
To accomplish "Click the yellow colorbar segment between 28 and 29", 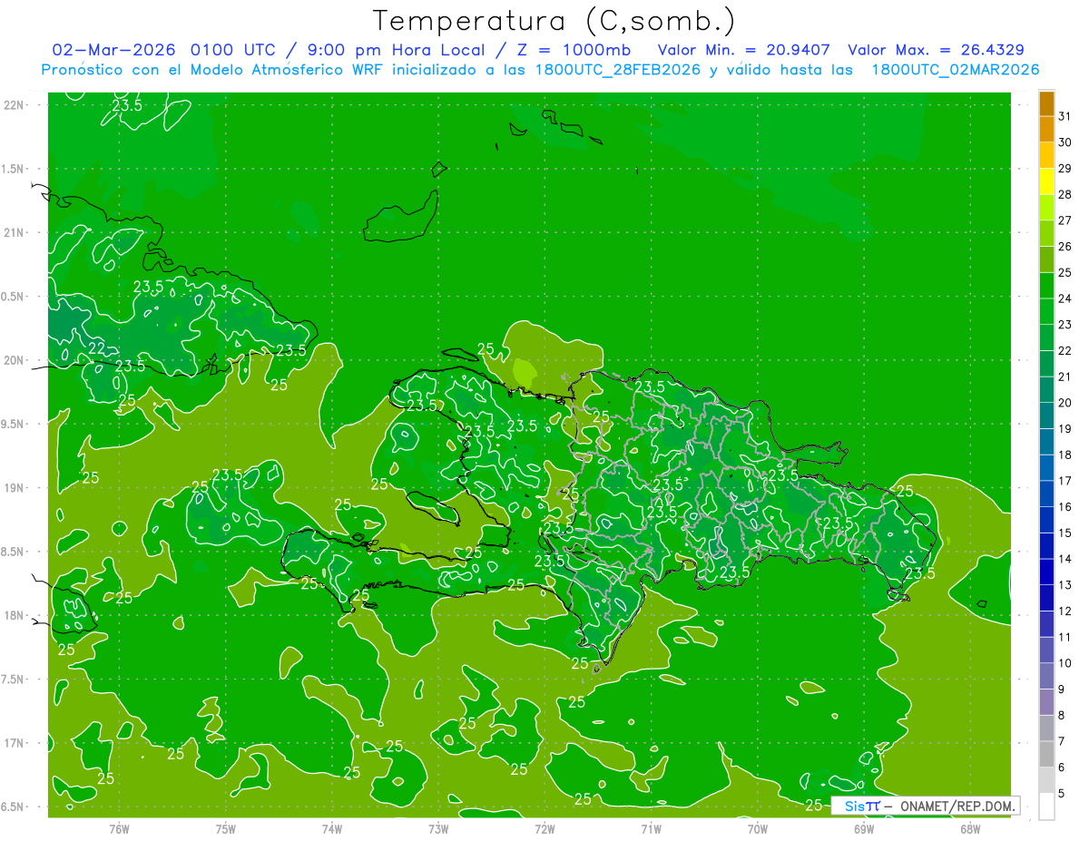I will (1046, 181).
